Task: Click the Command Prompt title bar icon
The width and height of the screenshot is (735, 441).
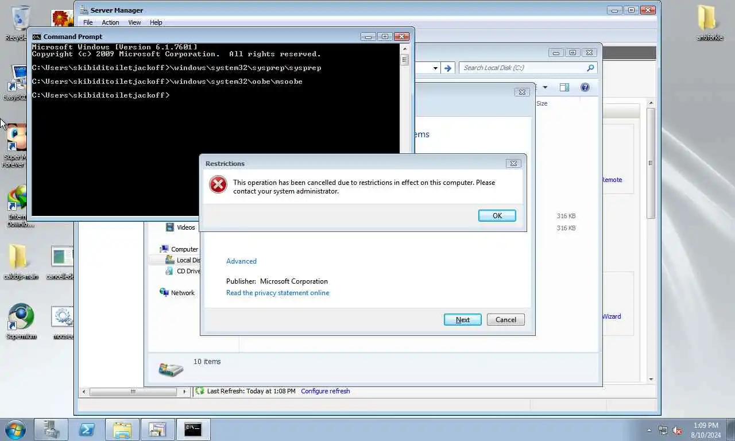Action: 37,36
